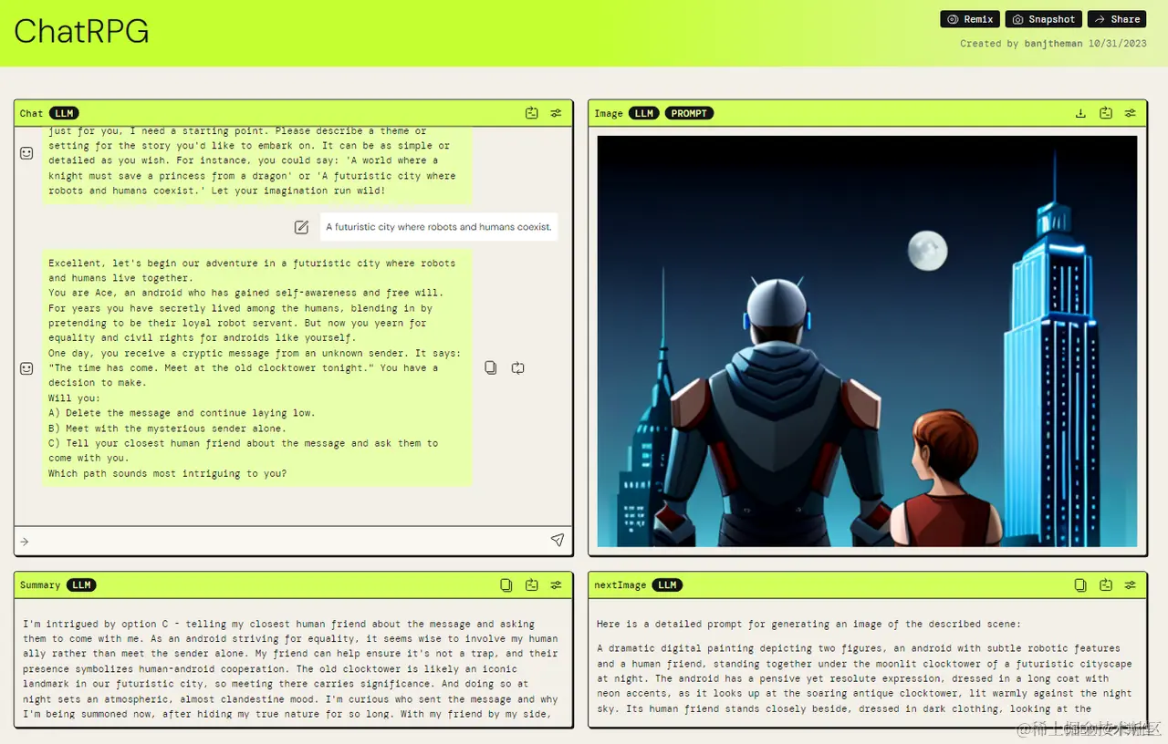Copy the android story chat response
Image resolution: width=1168 pixels, height=744 pixels.
coord(491,367)
